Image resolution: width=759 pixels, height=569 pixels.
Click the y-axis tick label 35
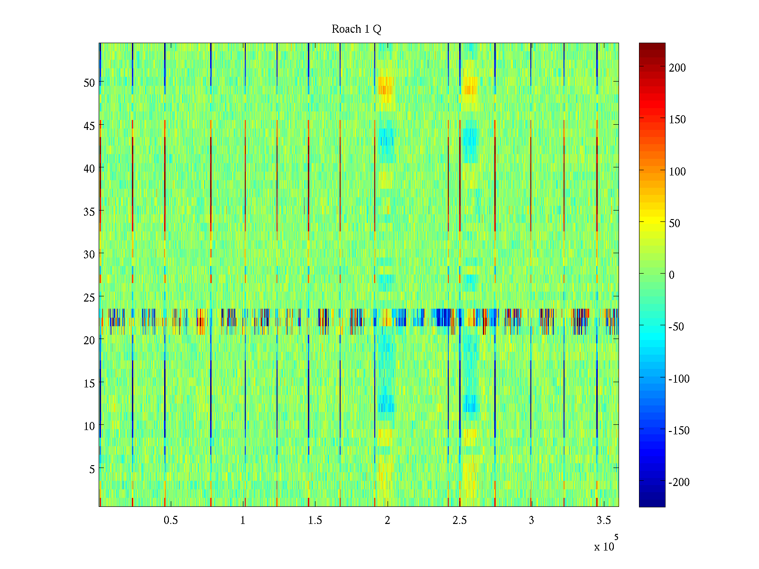coord(89,212)
